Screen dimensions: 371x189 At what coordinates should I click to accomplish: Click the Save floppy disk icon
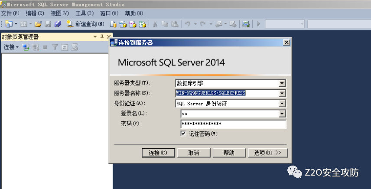pyautogui.click(x=48, y=24)
